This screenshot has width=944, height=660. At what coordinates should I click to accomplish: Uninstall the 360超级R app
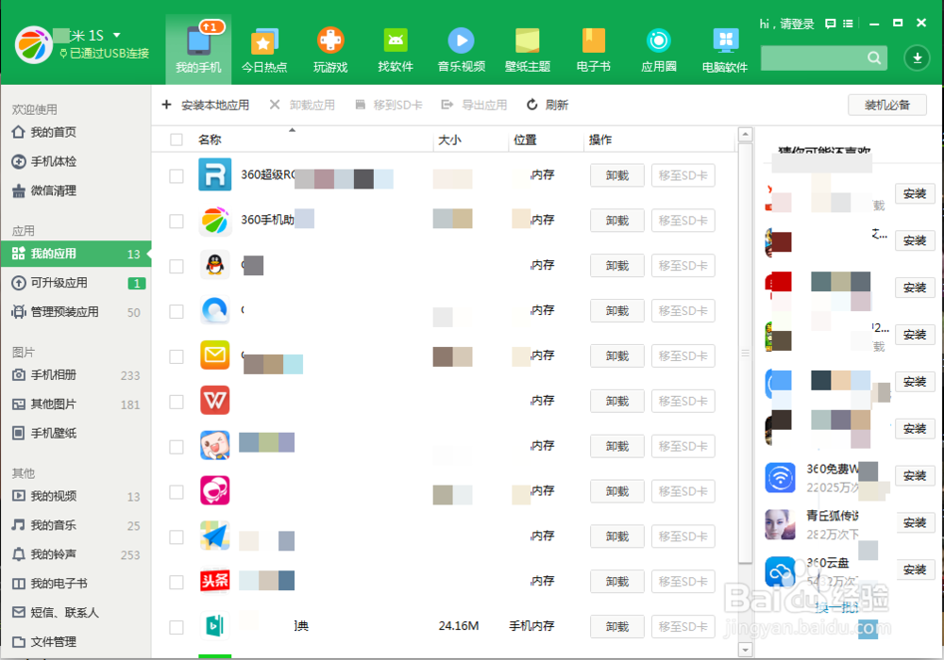pos(617,175)
